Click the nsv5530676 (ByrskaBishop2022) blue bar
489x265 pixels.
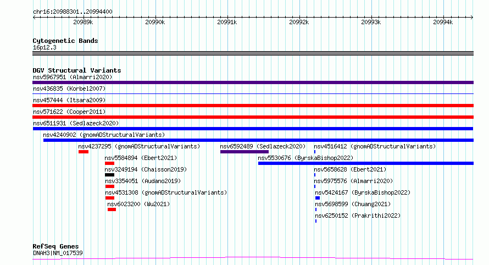pos(366,163)
